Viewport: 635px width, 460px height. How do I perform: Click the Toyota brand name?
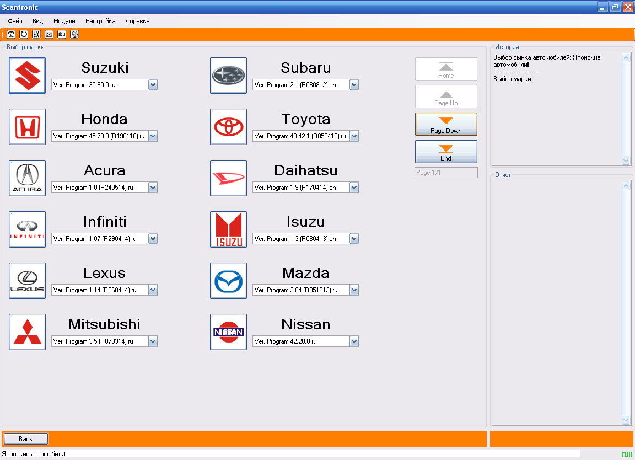click(x=306, y=119)
